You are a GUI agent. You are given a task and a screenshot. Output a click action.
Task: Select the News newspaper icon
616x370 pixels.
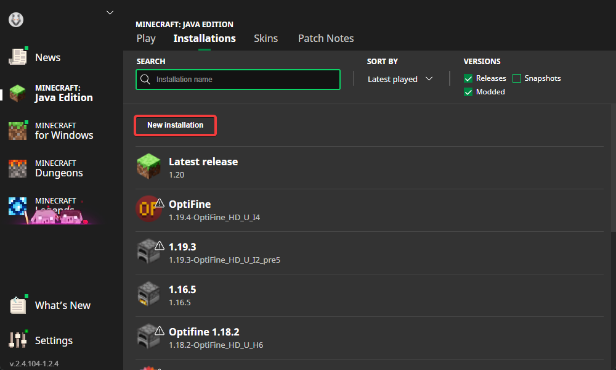tap(18, 57)
